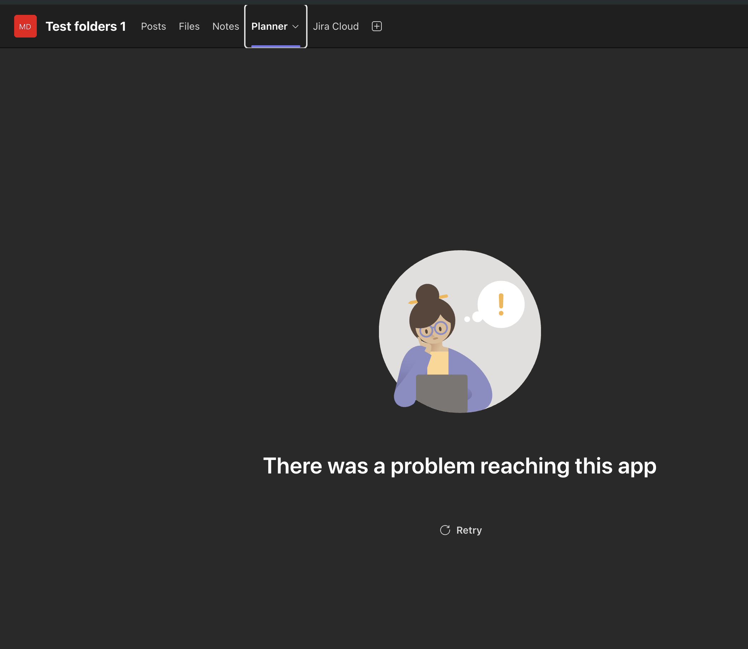The height and width of the screenshot is (649, 748).
Task: Click the 'problem reaching this app' heading
Action: [x=459, y=466]
